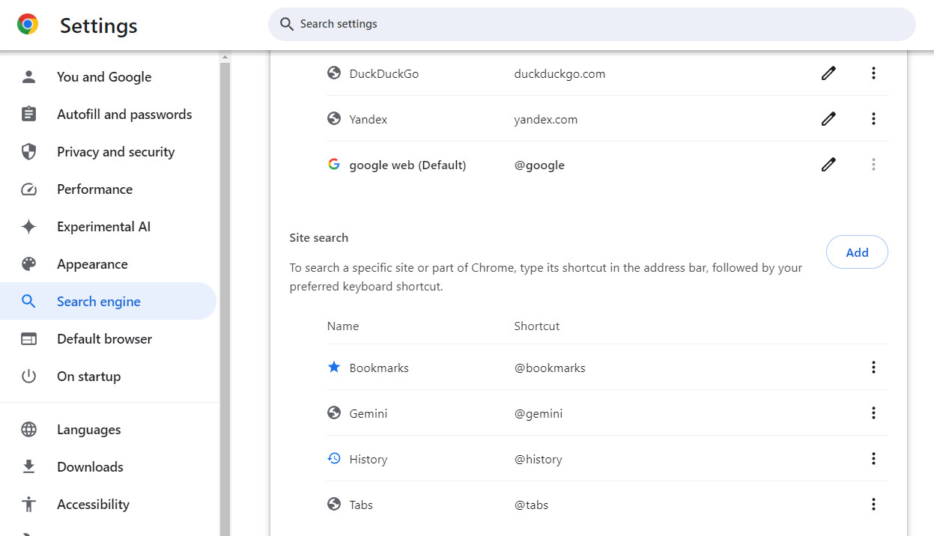Click the power icon for On startup

28,376
